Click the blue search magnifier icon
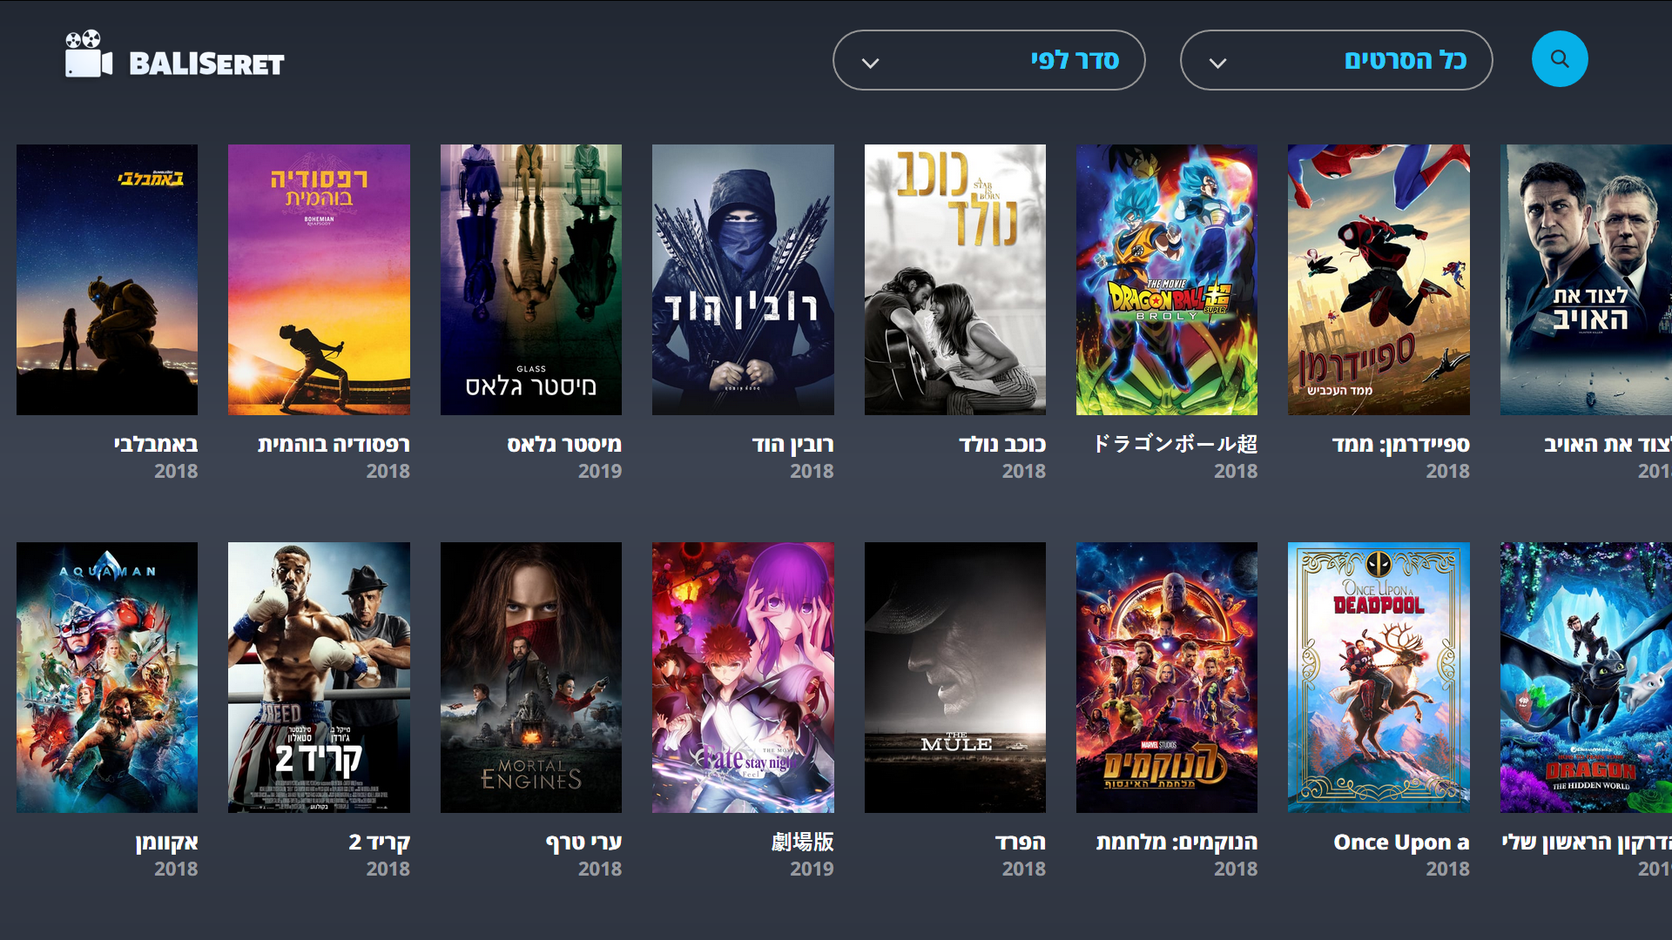The width and height of the screenshot is (1672, 940). 1559,59
